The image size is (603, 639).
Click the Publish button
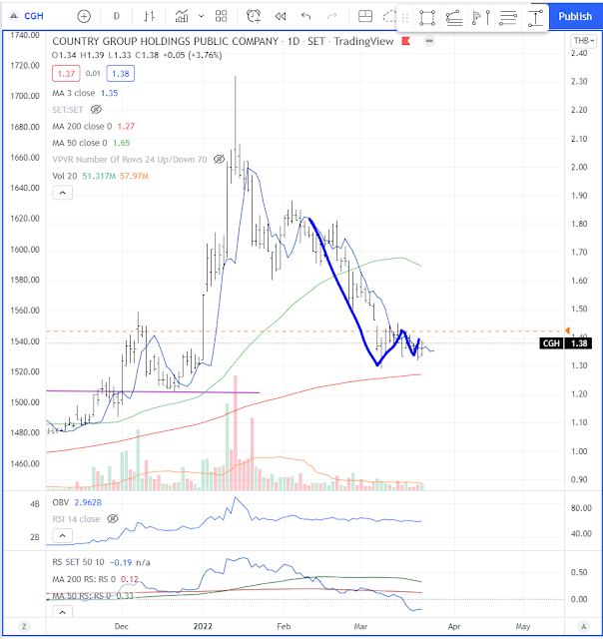pyautogui.click(x=575, y=16)
